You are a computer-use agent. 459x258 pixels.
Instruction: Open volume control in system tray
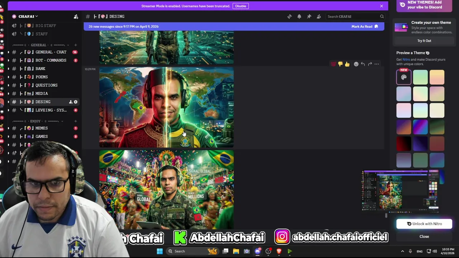coord(435,251)
